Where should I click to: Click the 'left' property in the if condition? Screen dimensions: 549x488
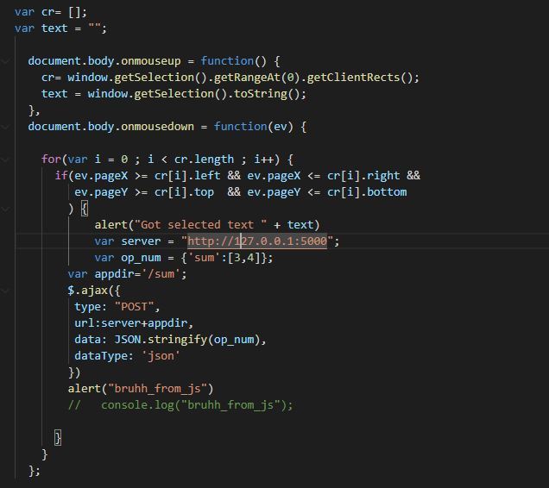(207, 176)
